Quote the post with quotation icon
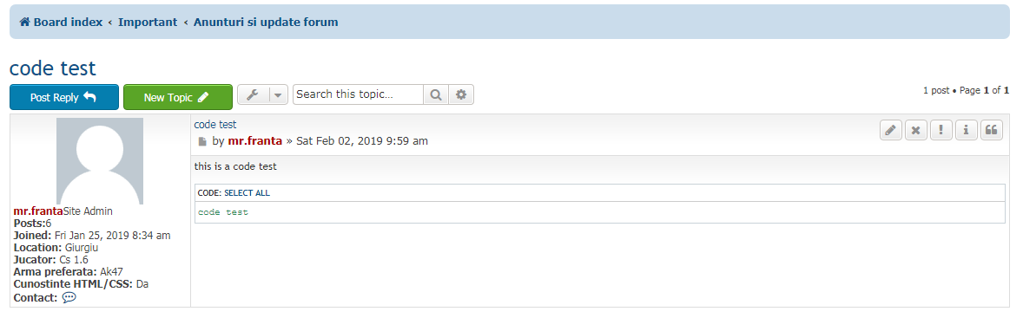This screenshot has width=1023, height=318. click(992, 130)
